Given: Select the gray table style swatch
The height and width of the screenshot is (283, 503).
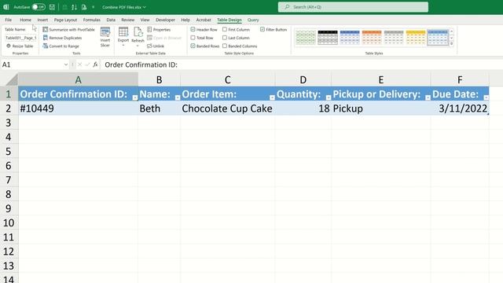Looking at the screenshot, I should (x=394, y=37).
